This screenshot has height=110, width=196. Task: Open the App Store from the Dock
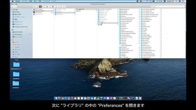point(105,98)
